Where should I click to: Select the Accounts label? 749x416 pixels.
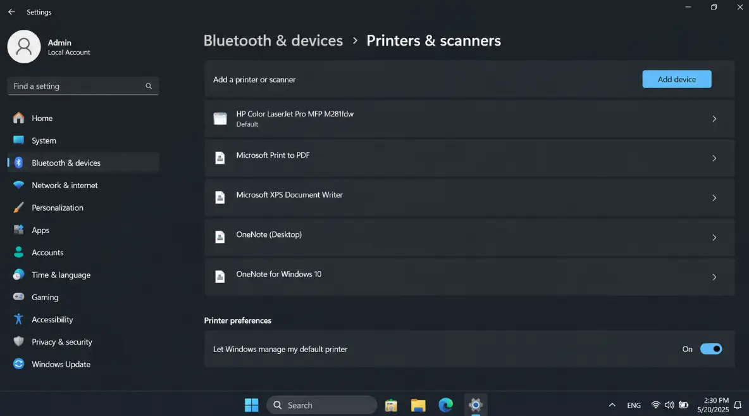(47, 253)
